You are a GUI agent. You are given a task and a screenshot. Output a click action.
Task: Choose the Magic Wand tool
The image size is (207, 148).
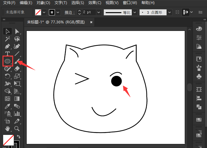tap(8, 39)
